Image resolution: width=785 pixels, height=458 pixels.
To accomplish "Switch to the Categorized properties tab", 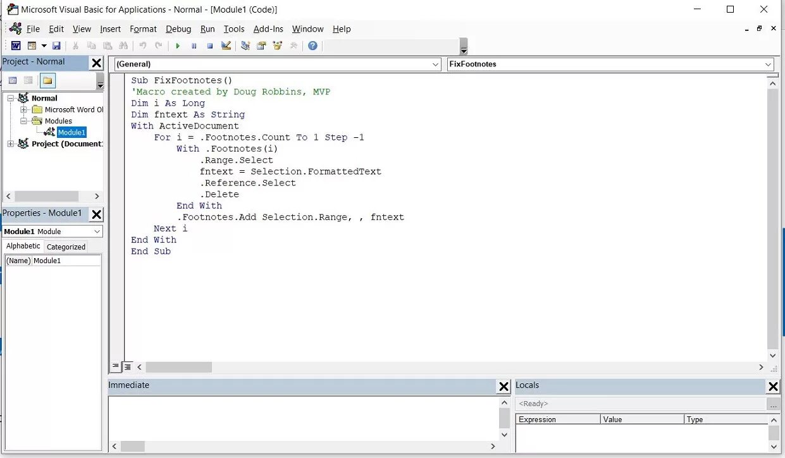I will [66, 247].
